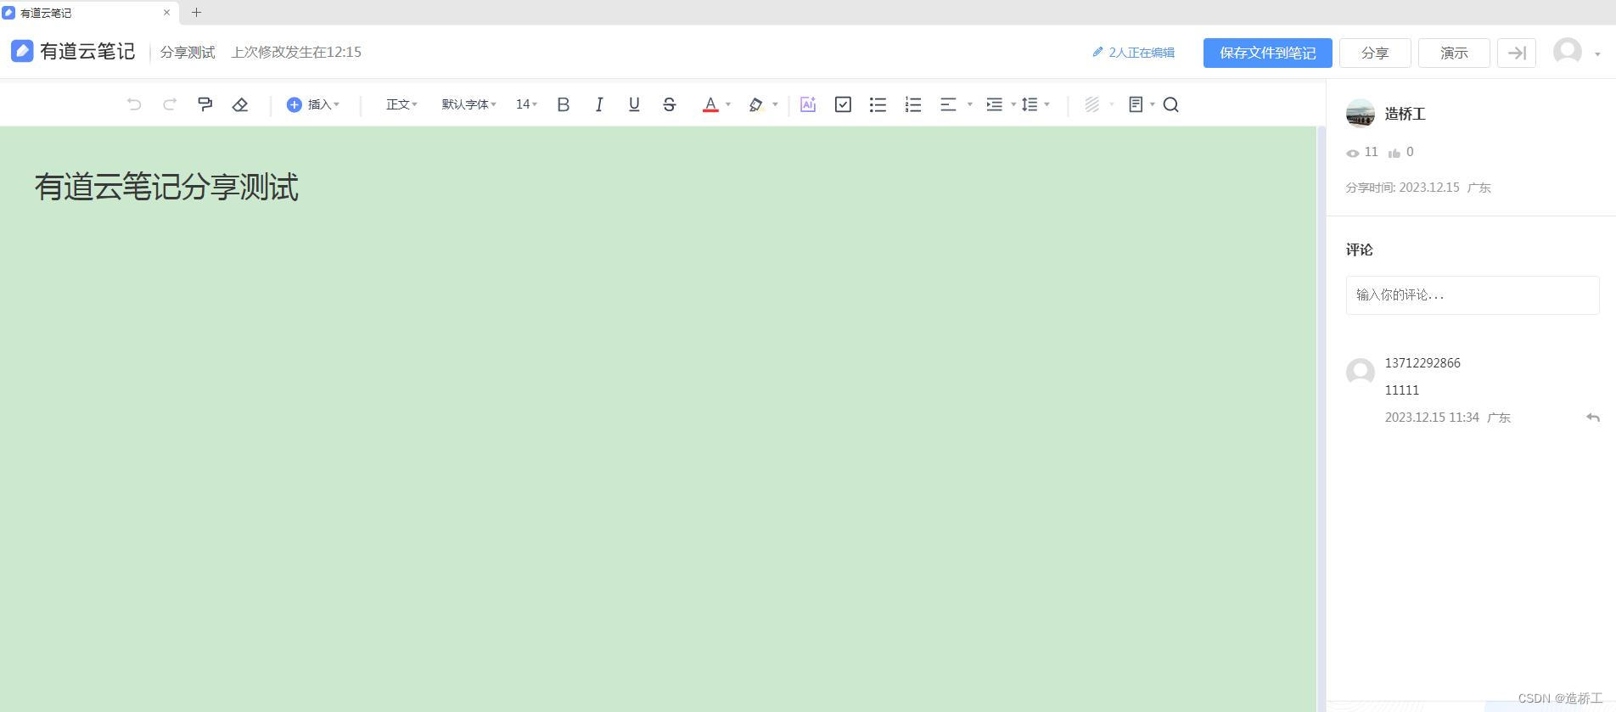1616x712 pixels.
Task: Click the 有道云笔记 logo
Action: 73,52
